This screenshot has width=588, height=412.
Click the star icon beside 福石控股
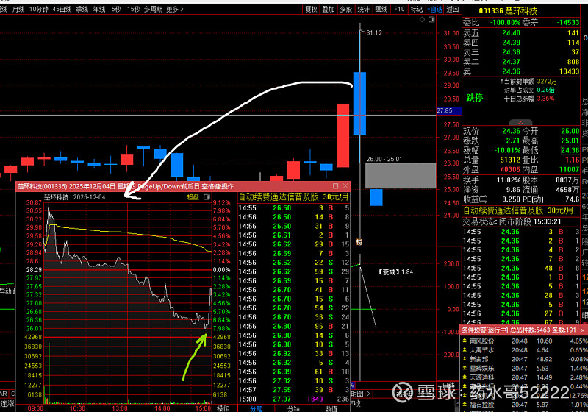(465, 405)
